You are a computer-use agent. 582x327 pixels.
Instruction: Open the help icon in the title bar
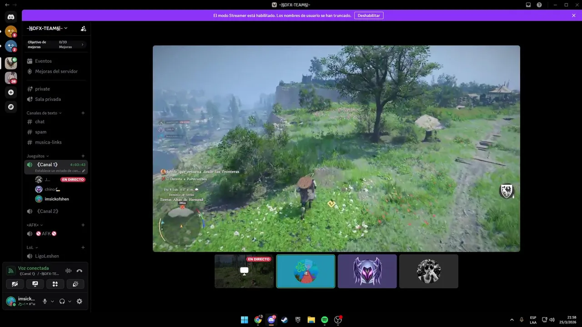539,5
